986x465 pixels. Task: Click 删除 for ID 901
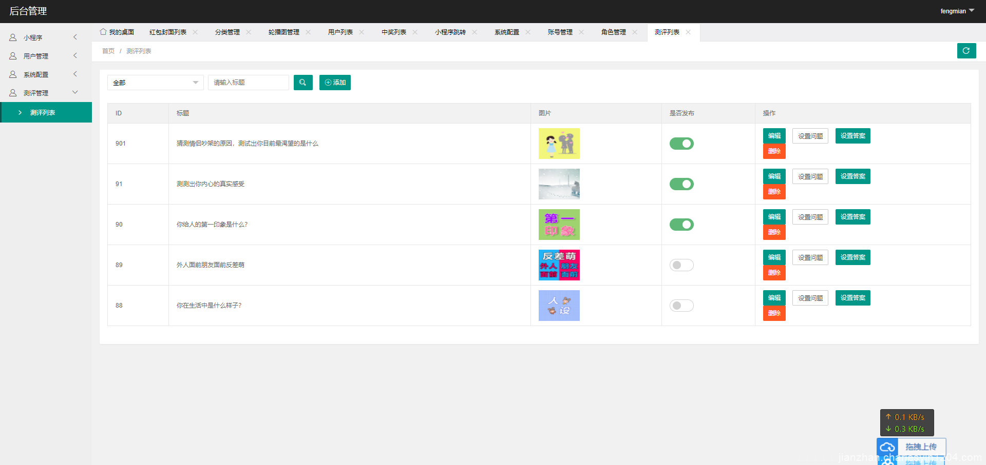(774, 151)
